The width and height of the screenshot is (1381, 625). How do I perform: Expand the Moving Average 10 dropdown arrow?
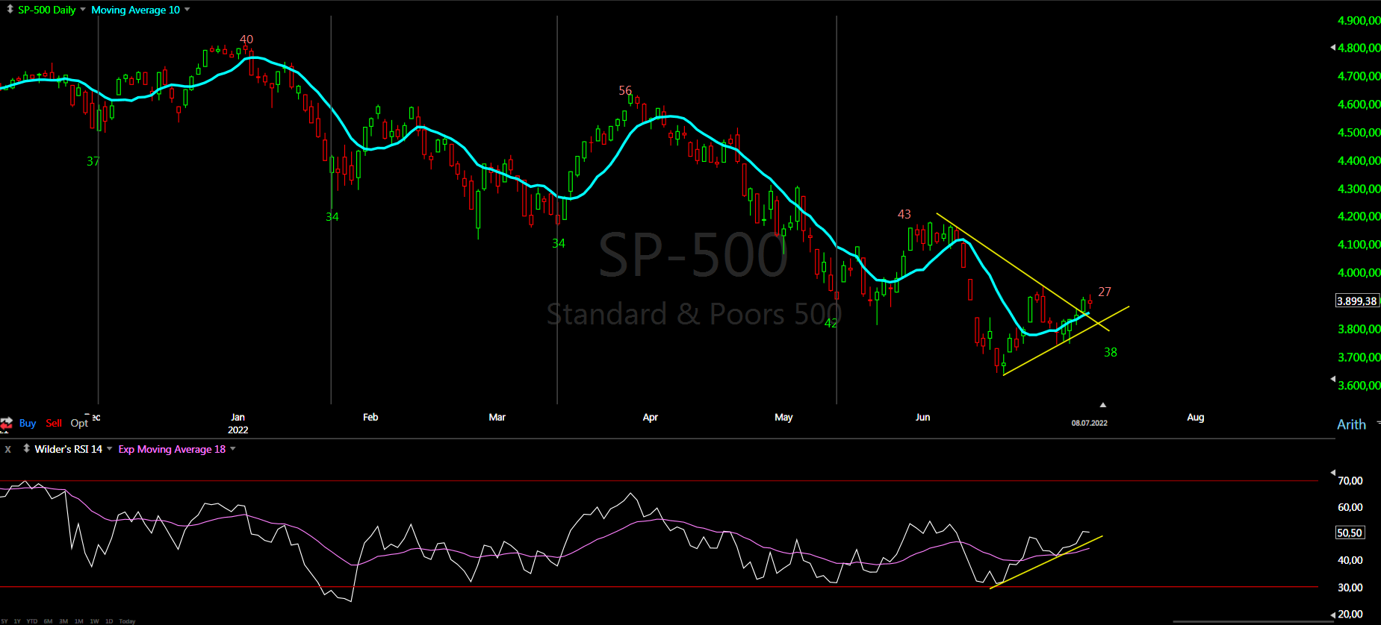click(x=187, y=10)
